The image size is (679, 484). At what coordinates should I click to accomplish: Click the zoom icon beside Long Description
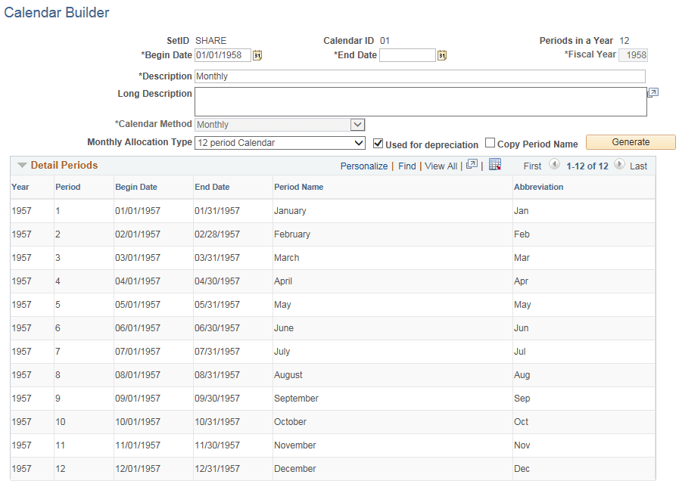tap(652, 92)
